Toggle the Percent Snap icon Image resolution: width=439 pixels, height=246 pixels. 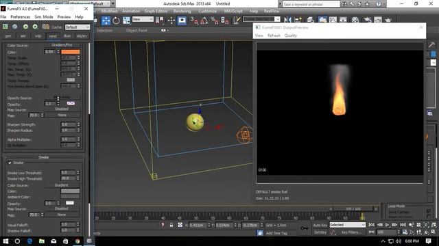coord(215,20)
